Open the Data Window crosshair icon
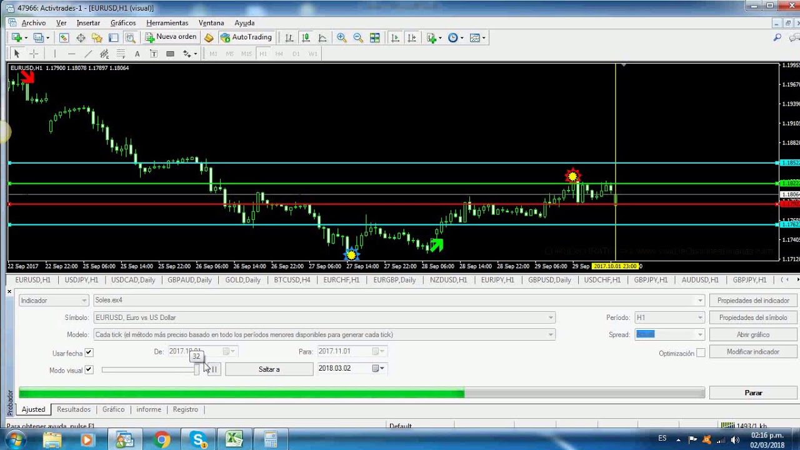This screenshot has height=450, width=800. [81, 37]
